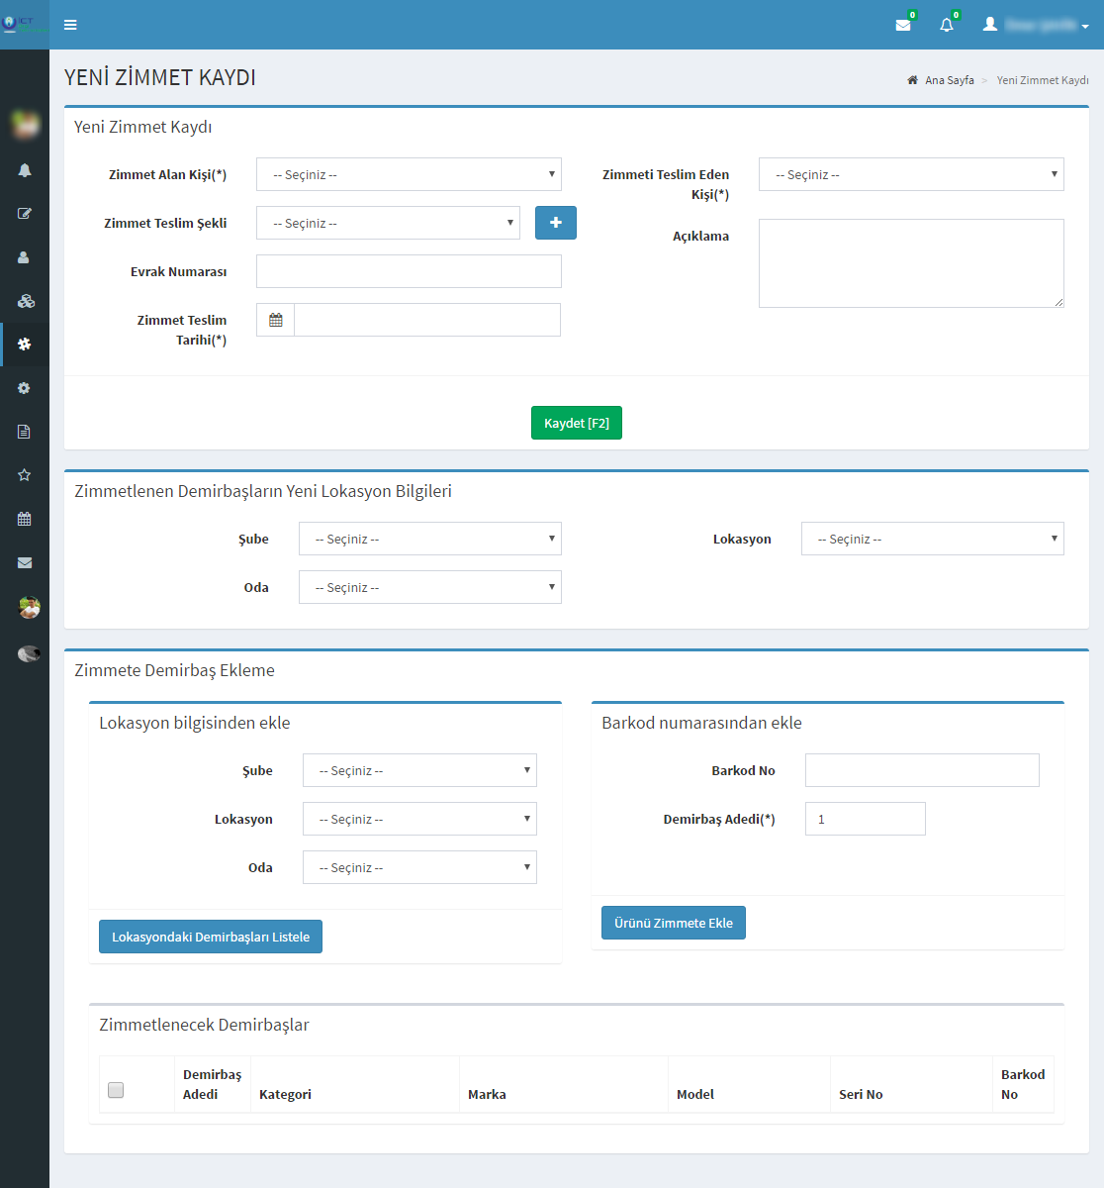
Task: Check the select-all checkbox in Zimmetlenecek Demirbaşlar table
Action: [x=116, y=1090]
